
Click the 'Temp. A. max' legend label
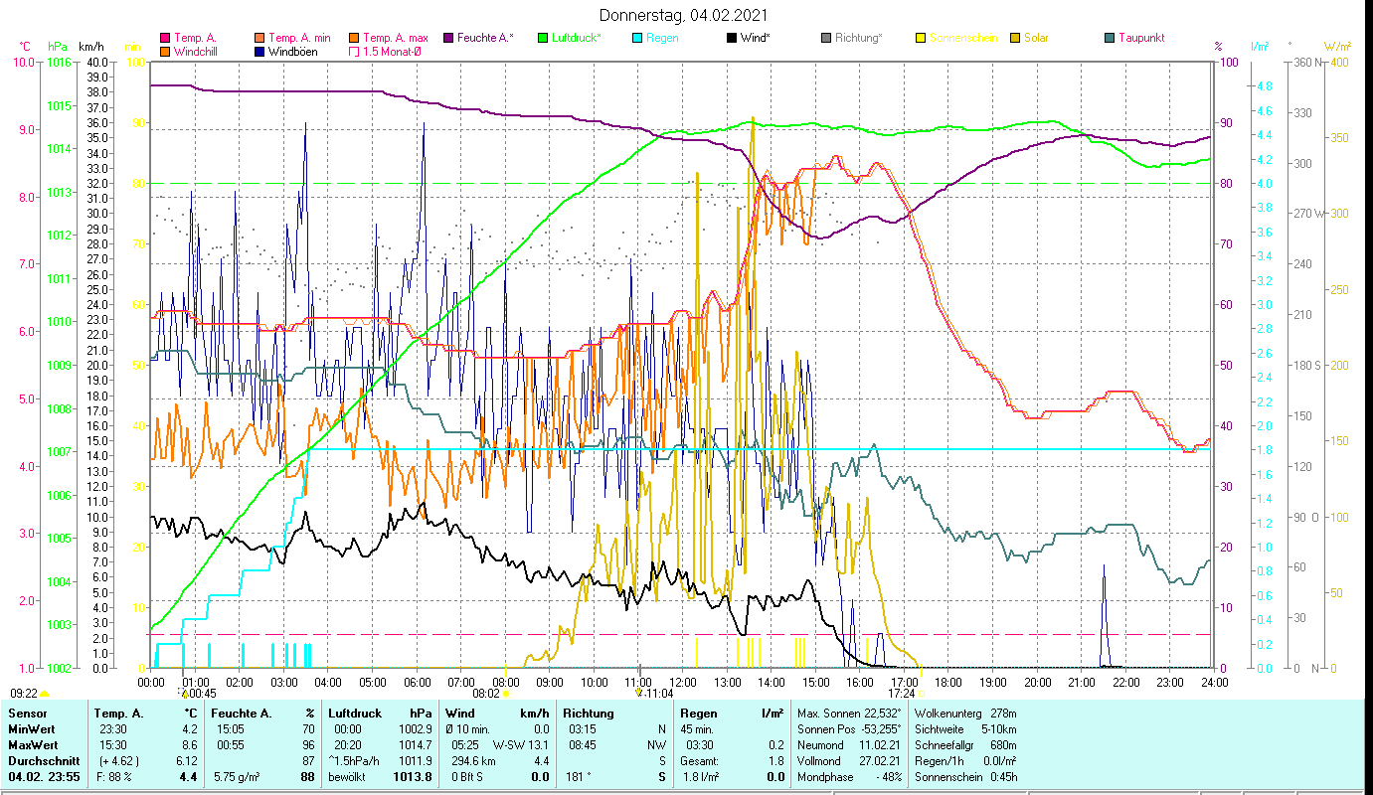395,38
